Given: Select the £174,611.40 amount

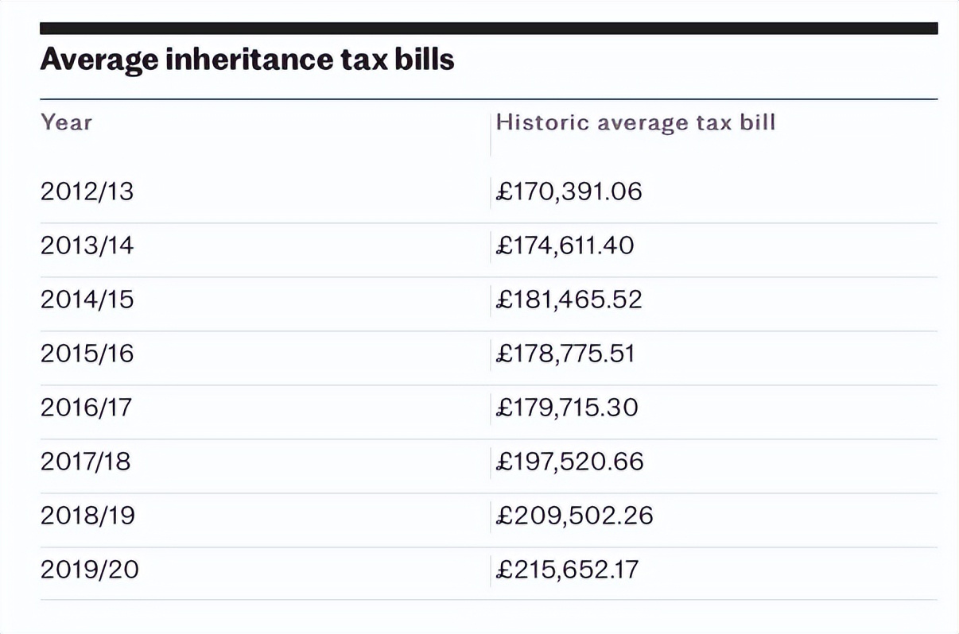Looking at the screenshot, I should (x=565, y=245).
